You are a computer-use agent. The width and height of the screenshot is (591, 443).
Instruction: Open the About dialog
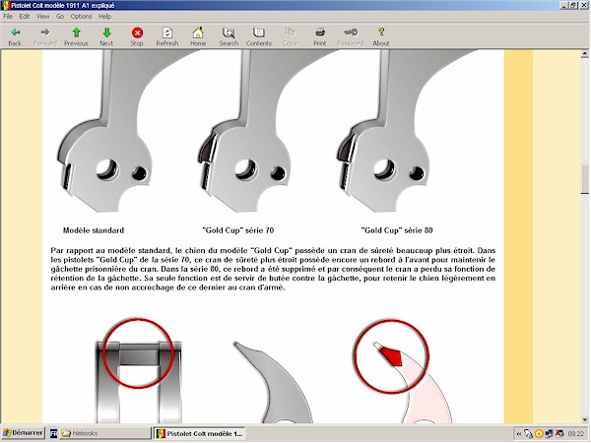[x=381, y=36]
